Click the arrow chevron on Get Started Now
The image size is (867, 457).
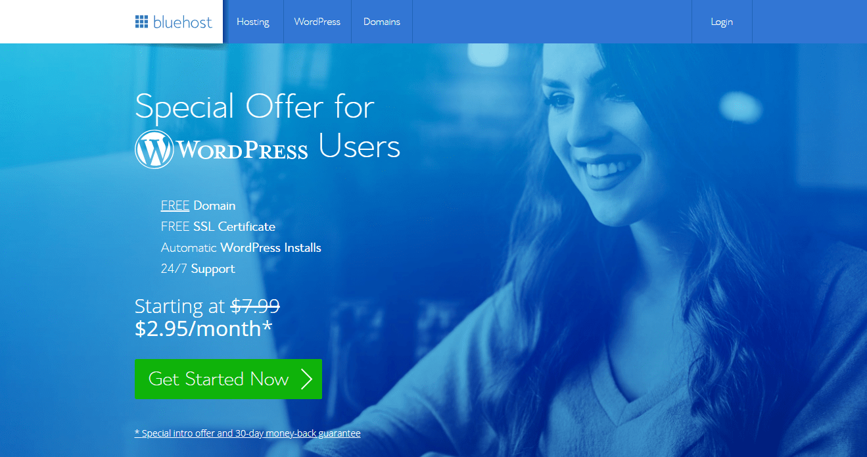click(x=306, y=379)
